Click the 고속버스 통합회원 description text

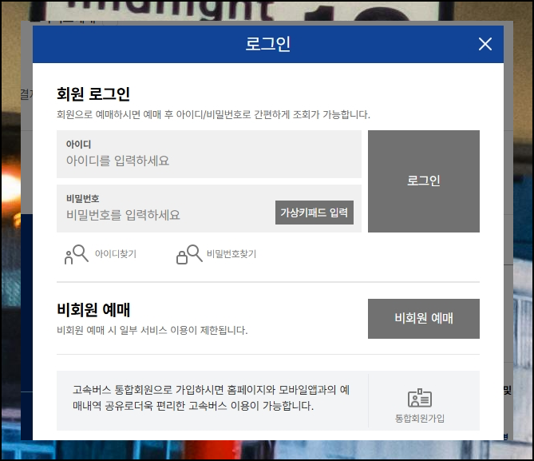pos(212,398)
